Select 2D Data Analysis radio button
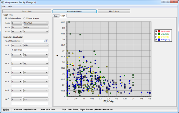 (x=13, y=18)
